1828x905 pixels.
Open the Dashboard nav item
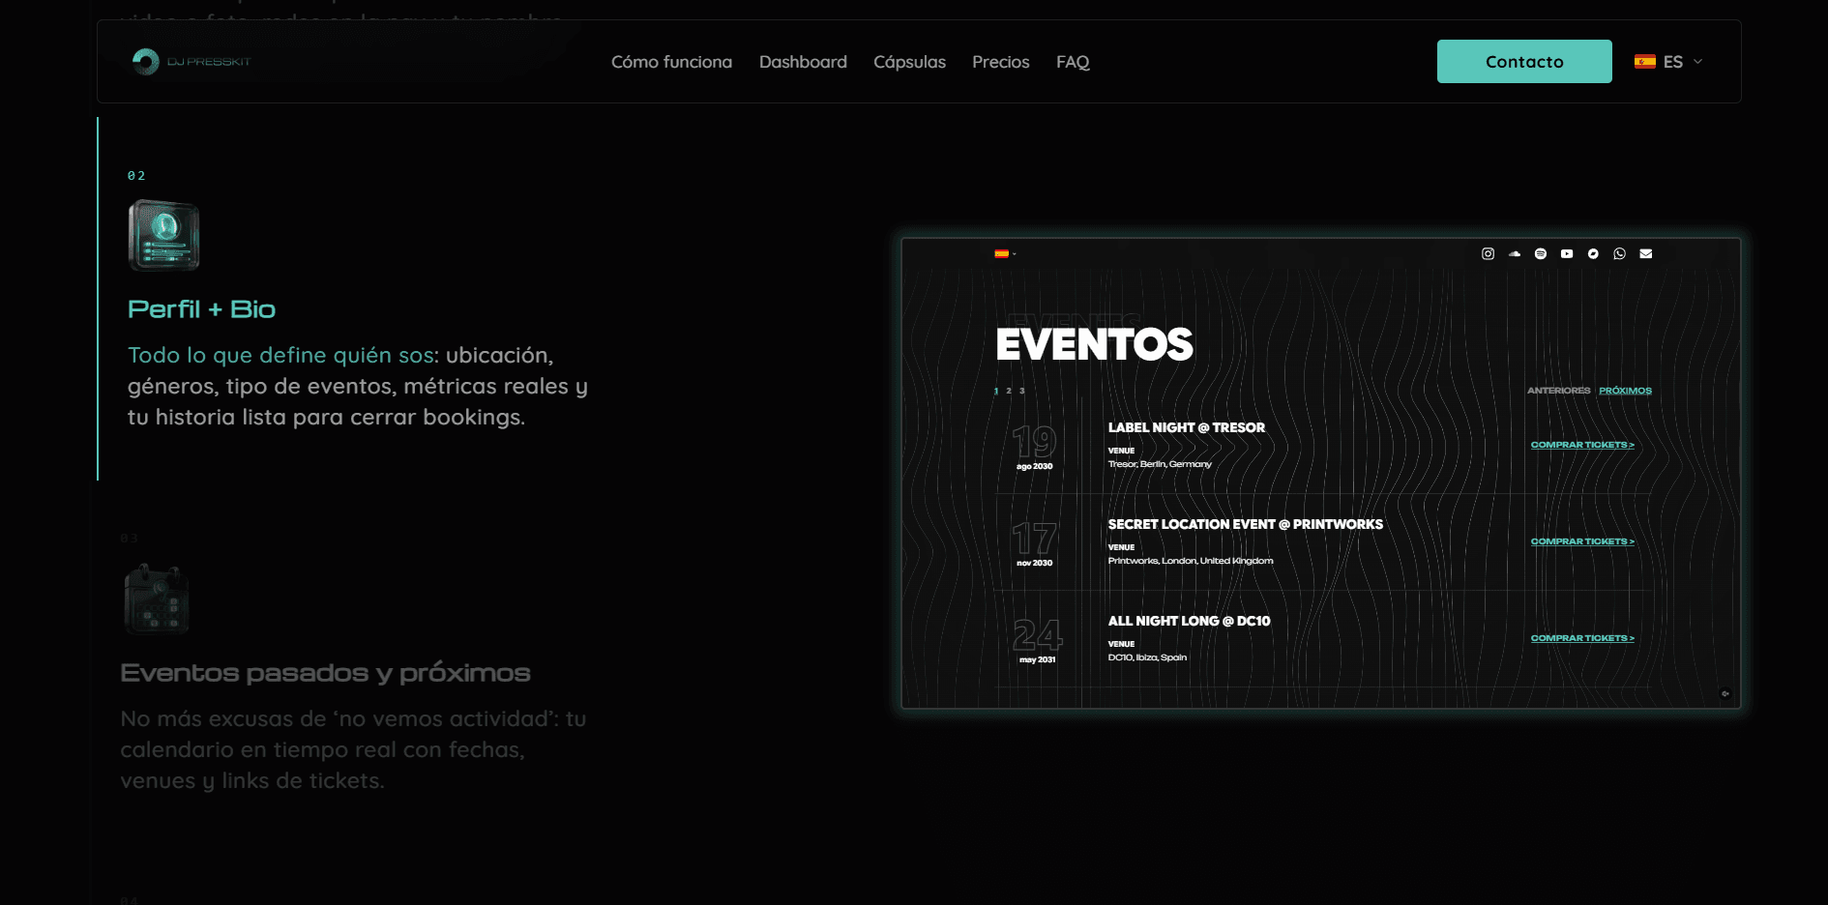(803, 62)
